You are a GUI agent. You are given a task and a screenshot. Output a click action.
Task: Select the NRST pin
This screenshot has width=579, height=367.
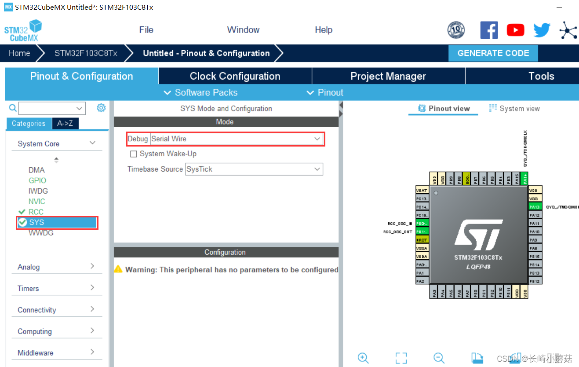(422, 240)
